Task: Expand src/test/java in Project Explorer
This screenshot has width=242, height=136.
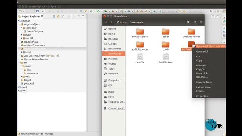Action: (x=20, y=42)
